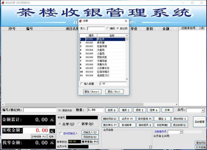This screenshot has height=150, width=207.
Task: Tick the 输入数量 checkbox
Action: coord(82,84)
